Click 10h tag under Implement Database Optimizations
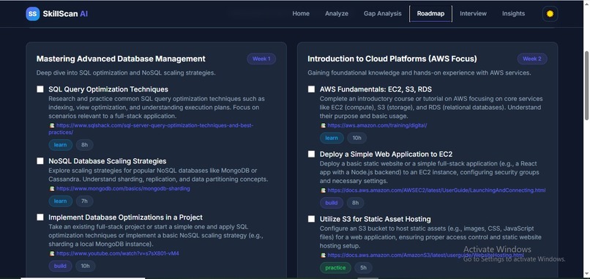Viewport: 590px width, 279px height. 86,267
